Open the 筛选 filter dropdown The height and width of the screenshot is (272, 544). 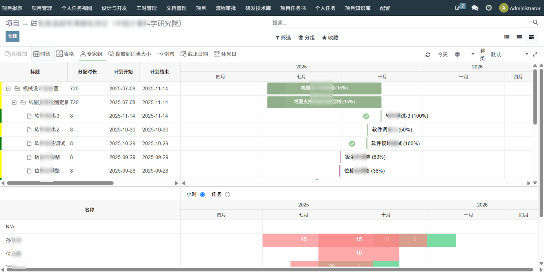click(x=283, y=38)
